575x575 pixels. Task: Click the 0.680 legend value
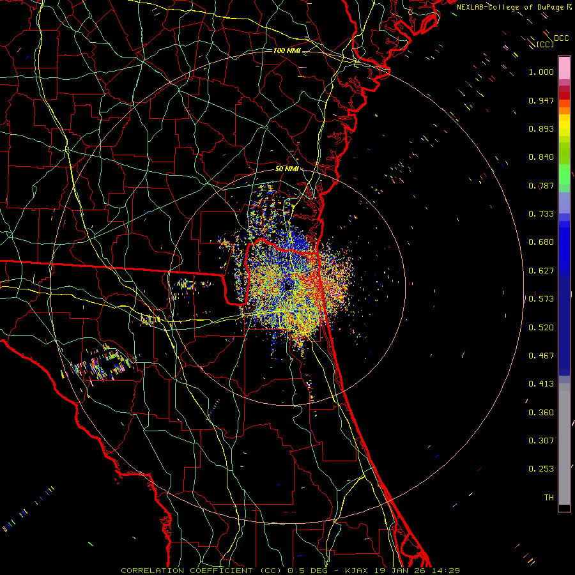click(541, 242)
